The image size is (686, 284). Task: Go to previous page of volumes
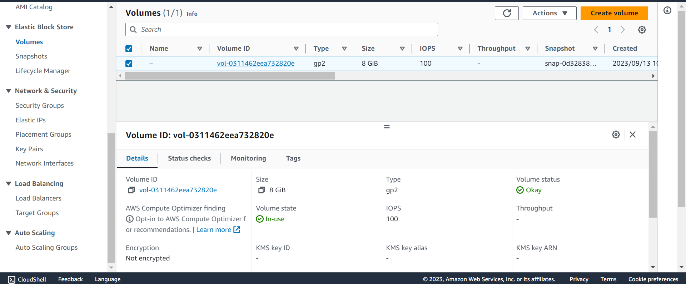[x=596, y=30]
